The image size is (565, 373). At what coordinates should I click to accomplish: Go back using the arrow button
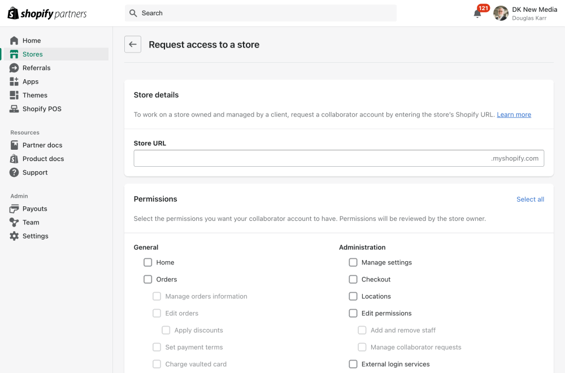point(133,44)
